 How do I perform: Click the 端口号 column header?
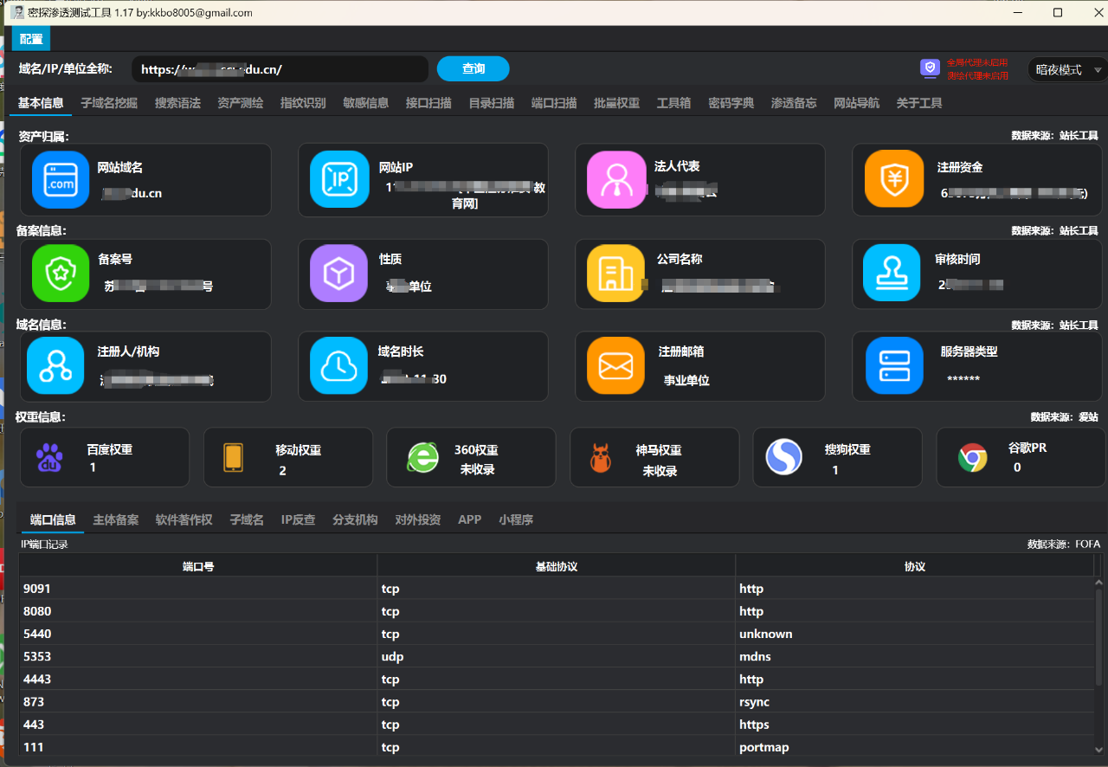pyautogui.click(x=198, y=566)
